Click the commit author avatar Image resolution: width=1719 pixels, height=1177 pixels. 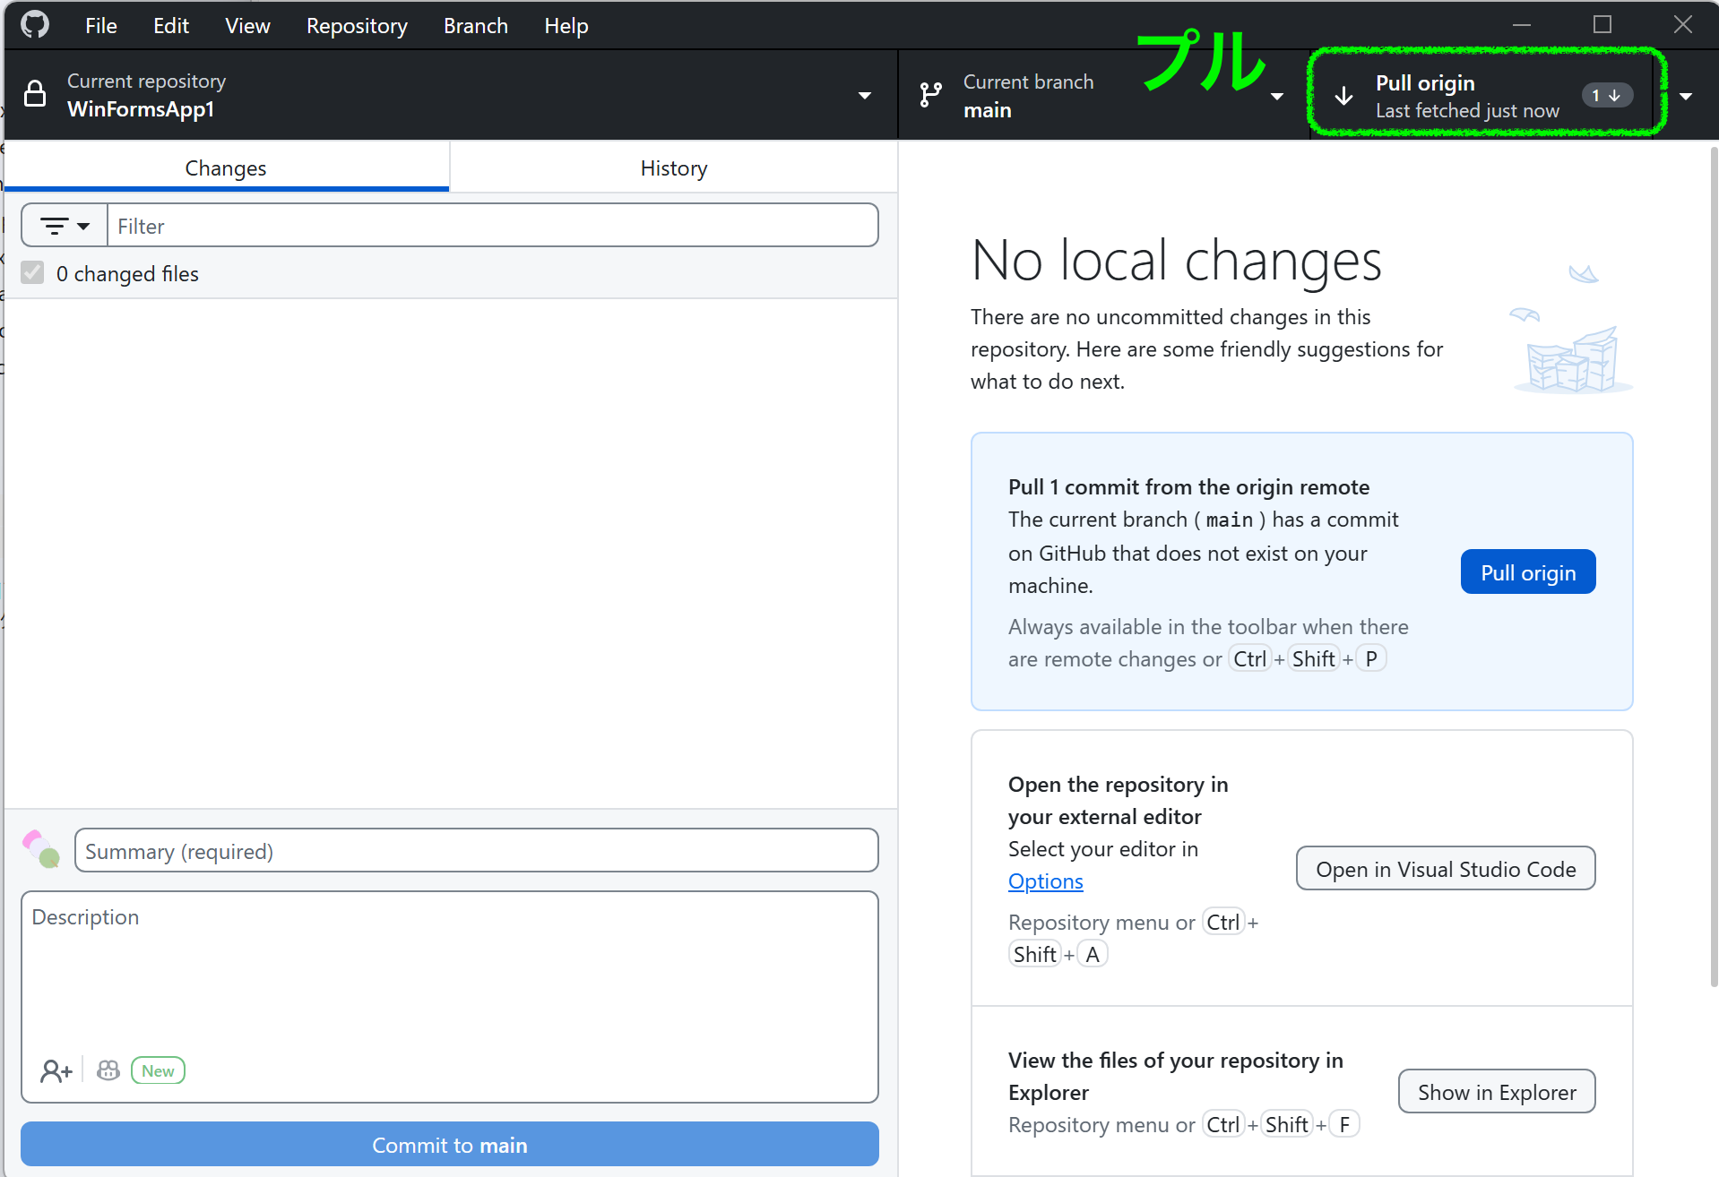(41, 848)
